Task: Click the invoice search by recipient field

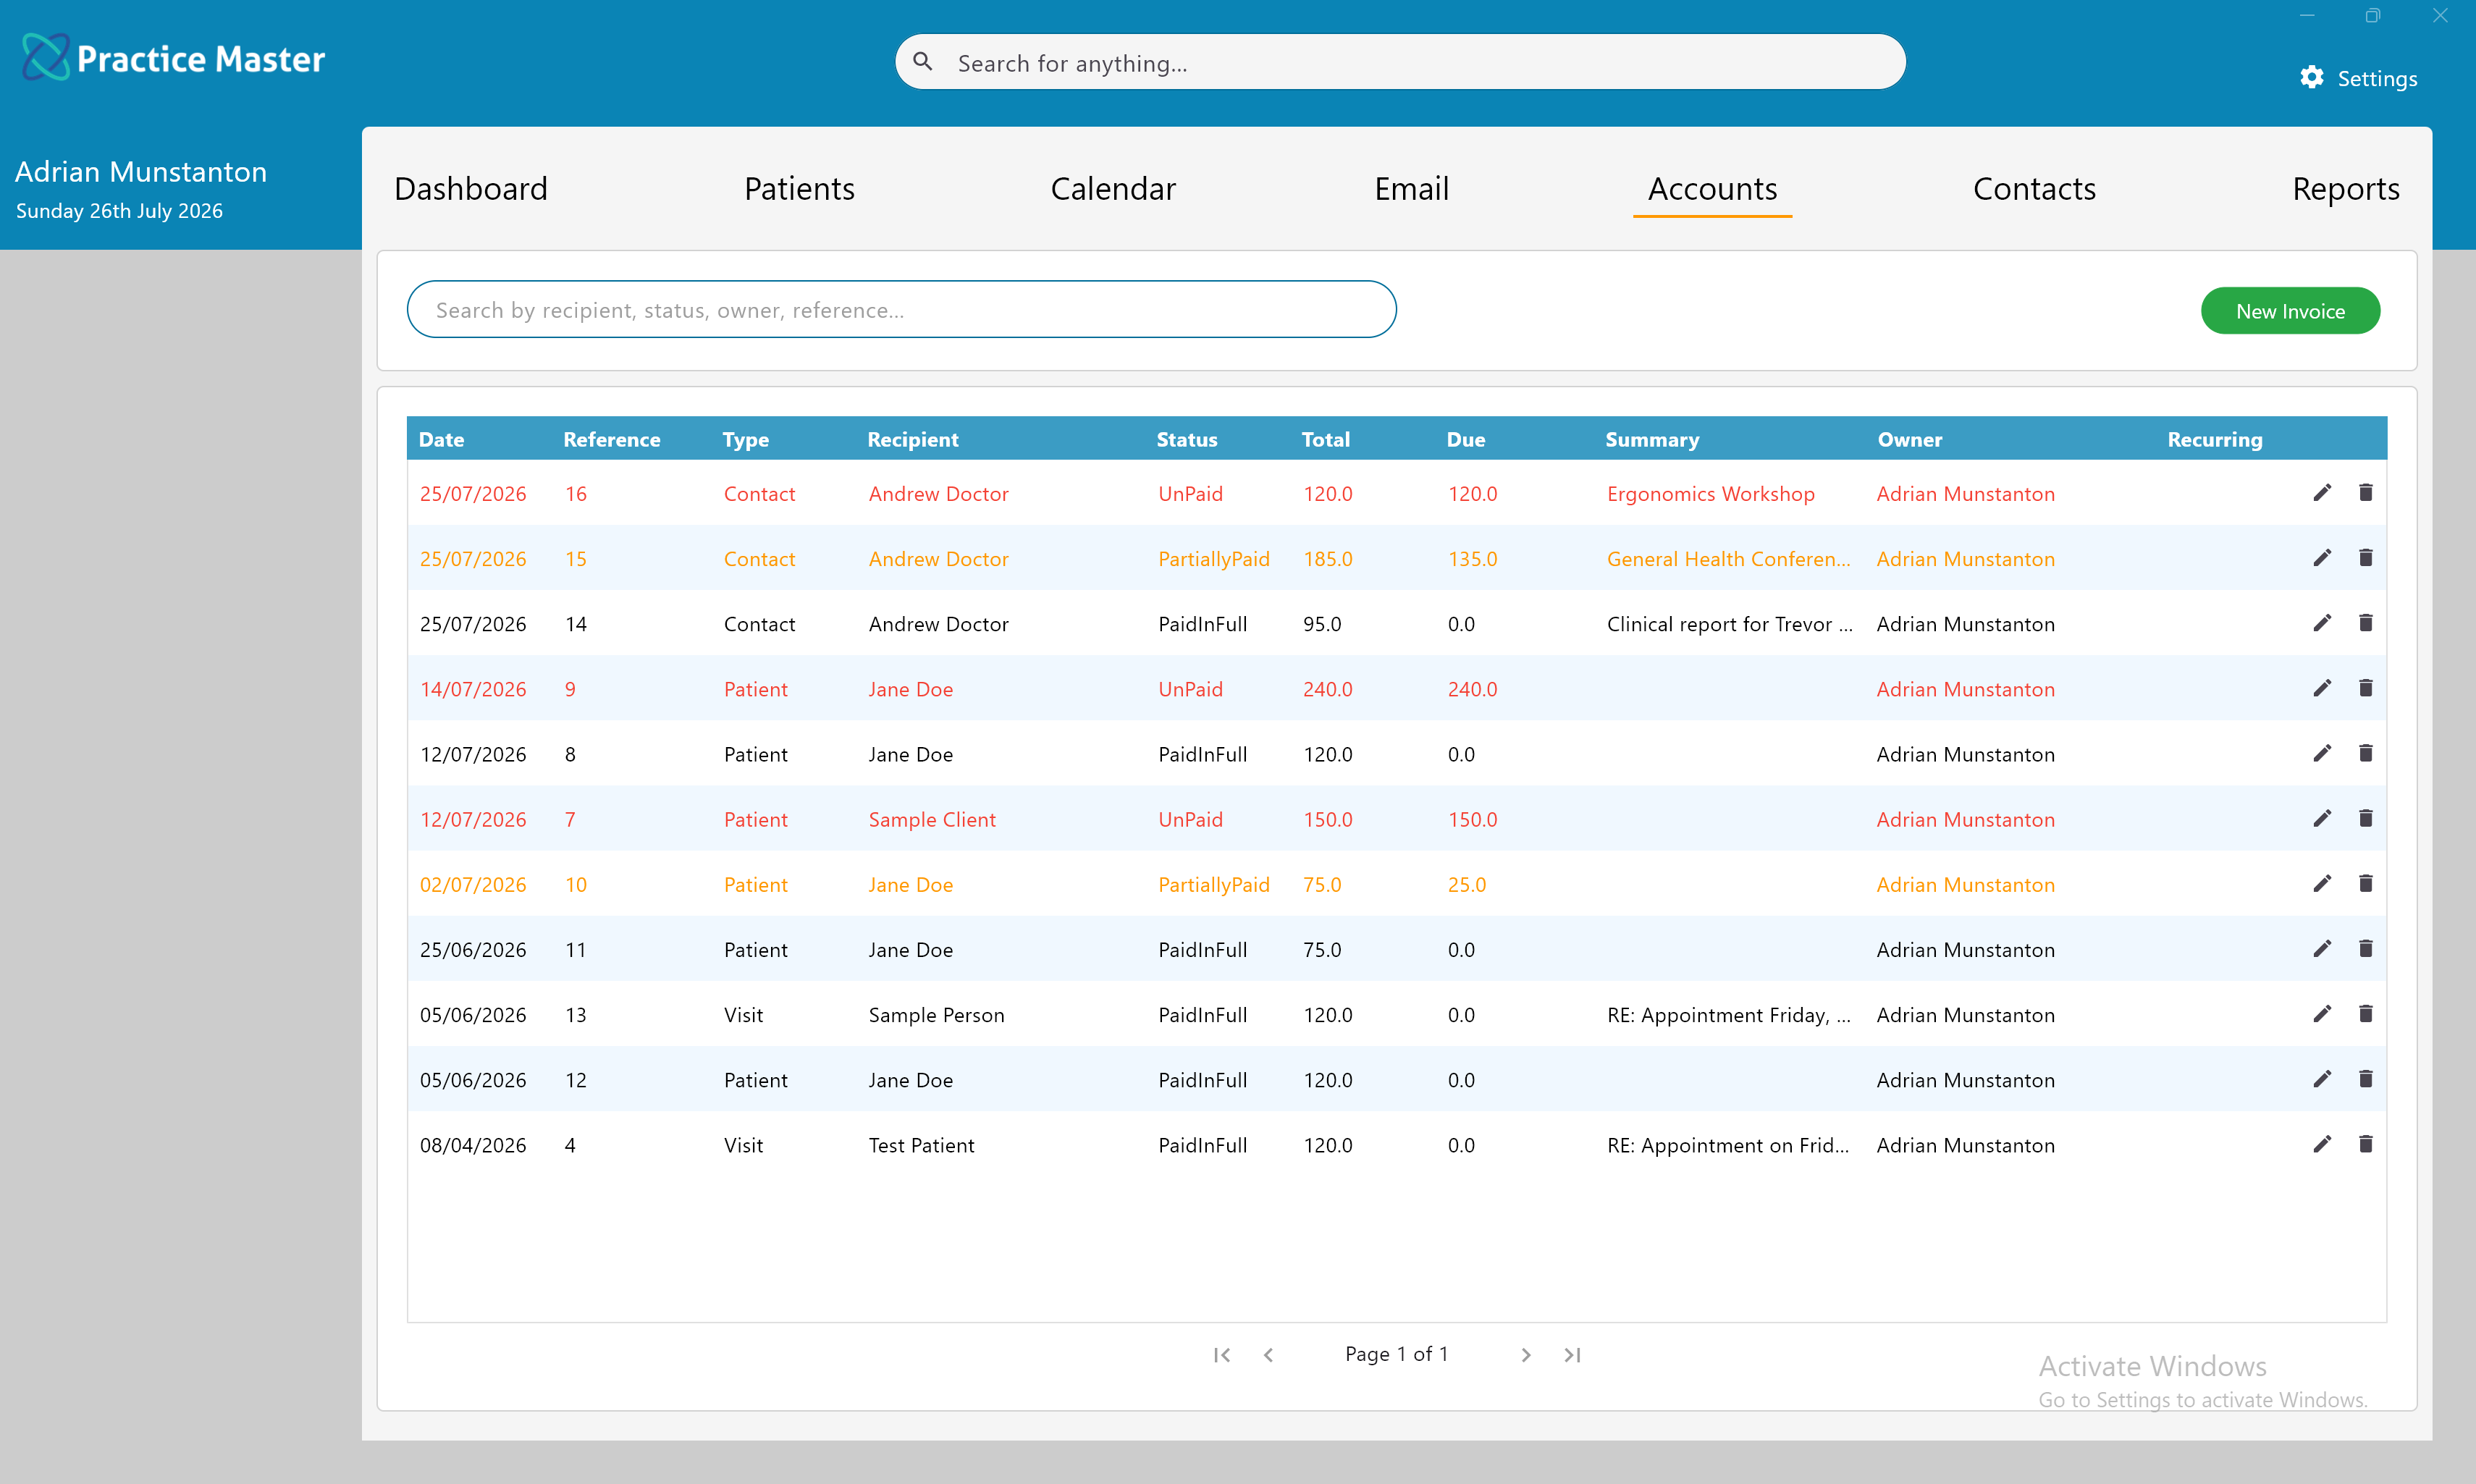Action: (901, 309)
